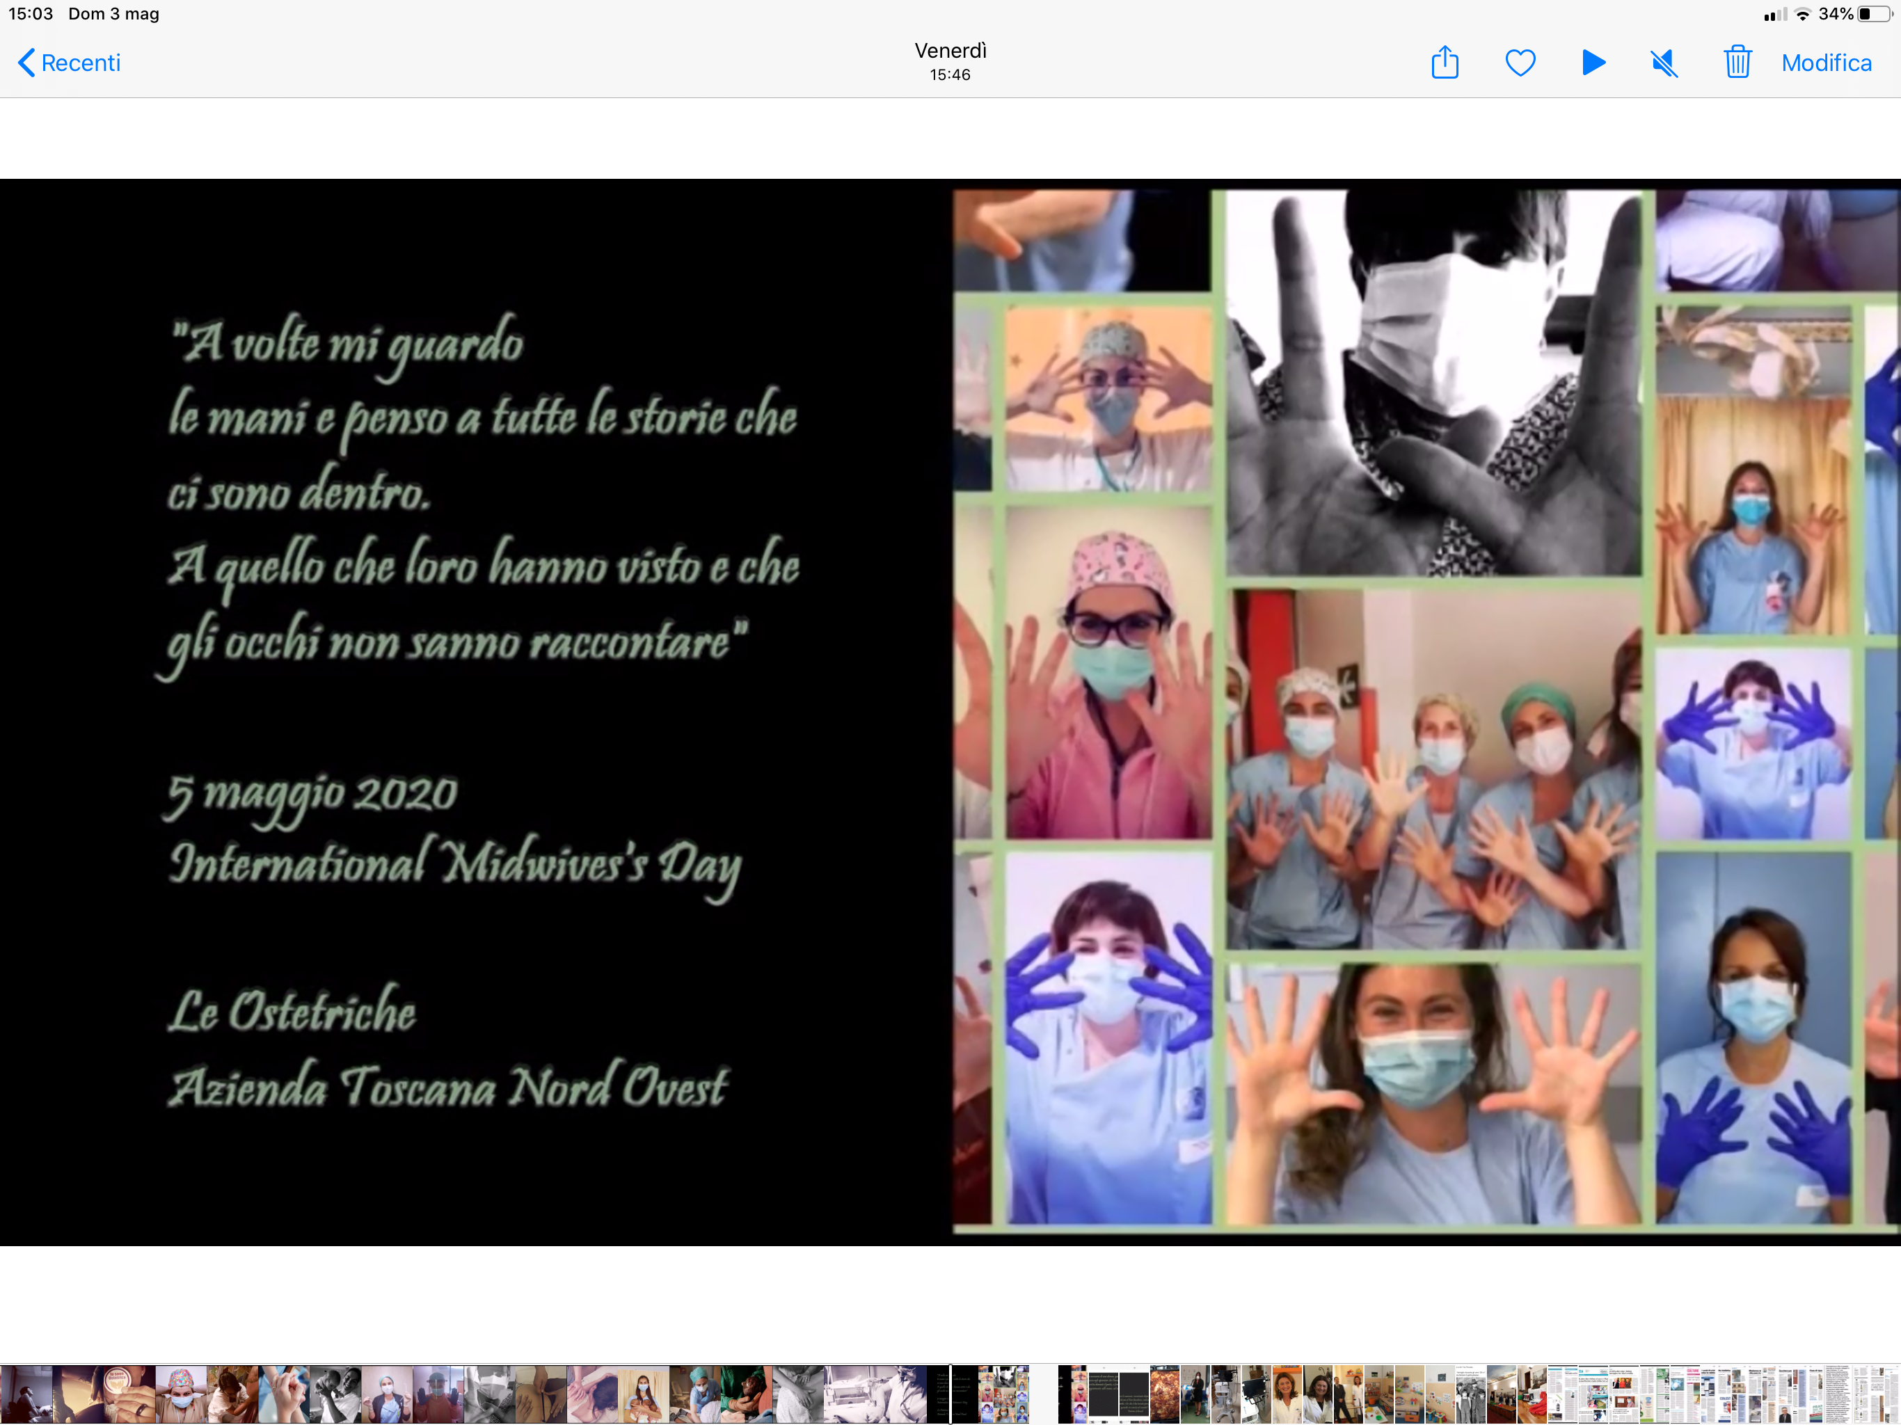Select woman in white coat thumbnail
This screenshot has width=1901, height=1425.
tap(1287, 1393)
